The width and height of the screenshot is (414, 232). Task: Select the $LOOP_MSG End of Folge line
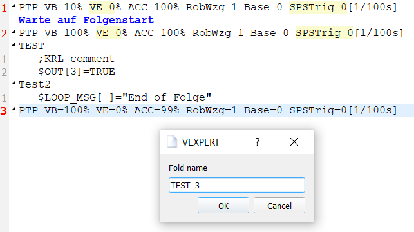pos(125,97)
